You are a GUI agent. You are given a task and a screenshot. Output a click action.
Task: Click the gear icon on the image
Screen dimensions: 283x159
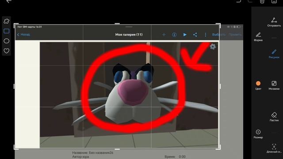click(213, 46)
